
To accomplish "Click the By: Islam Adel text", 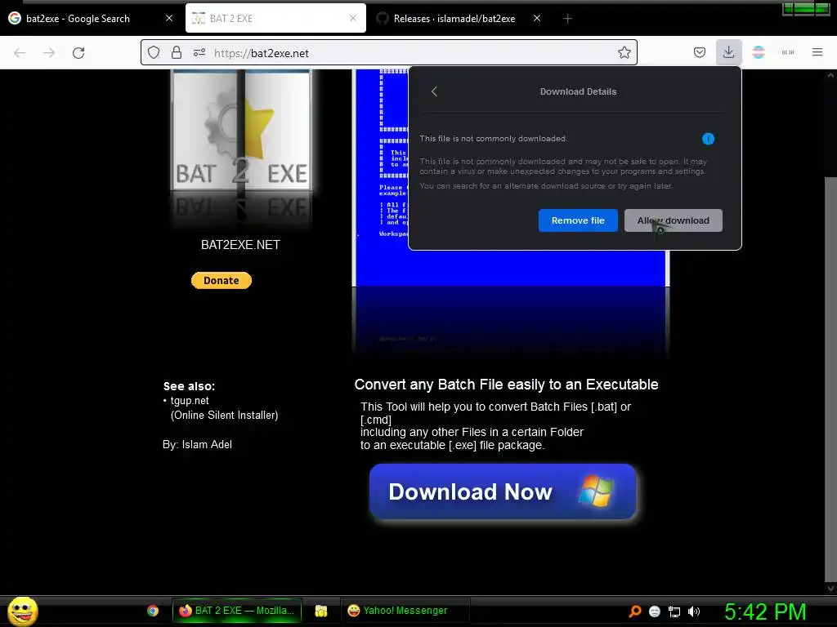I will [x=198, y=444].
